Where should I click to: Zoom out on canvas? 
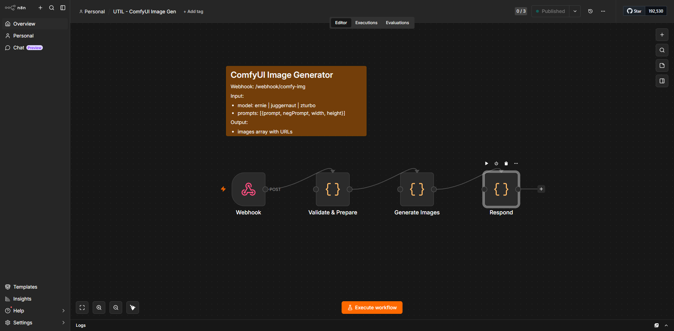point(116,308)
